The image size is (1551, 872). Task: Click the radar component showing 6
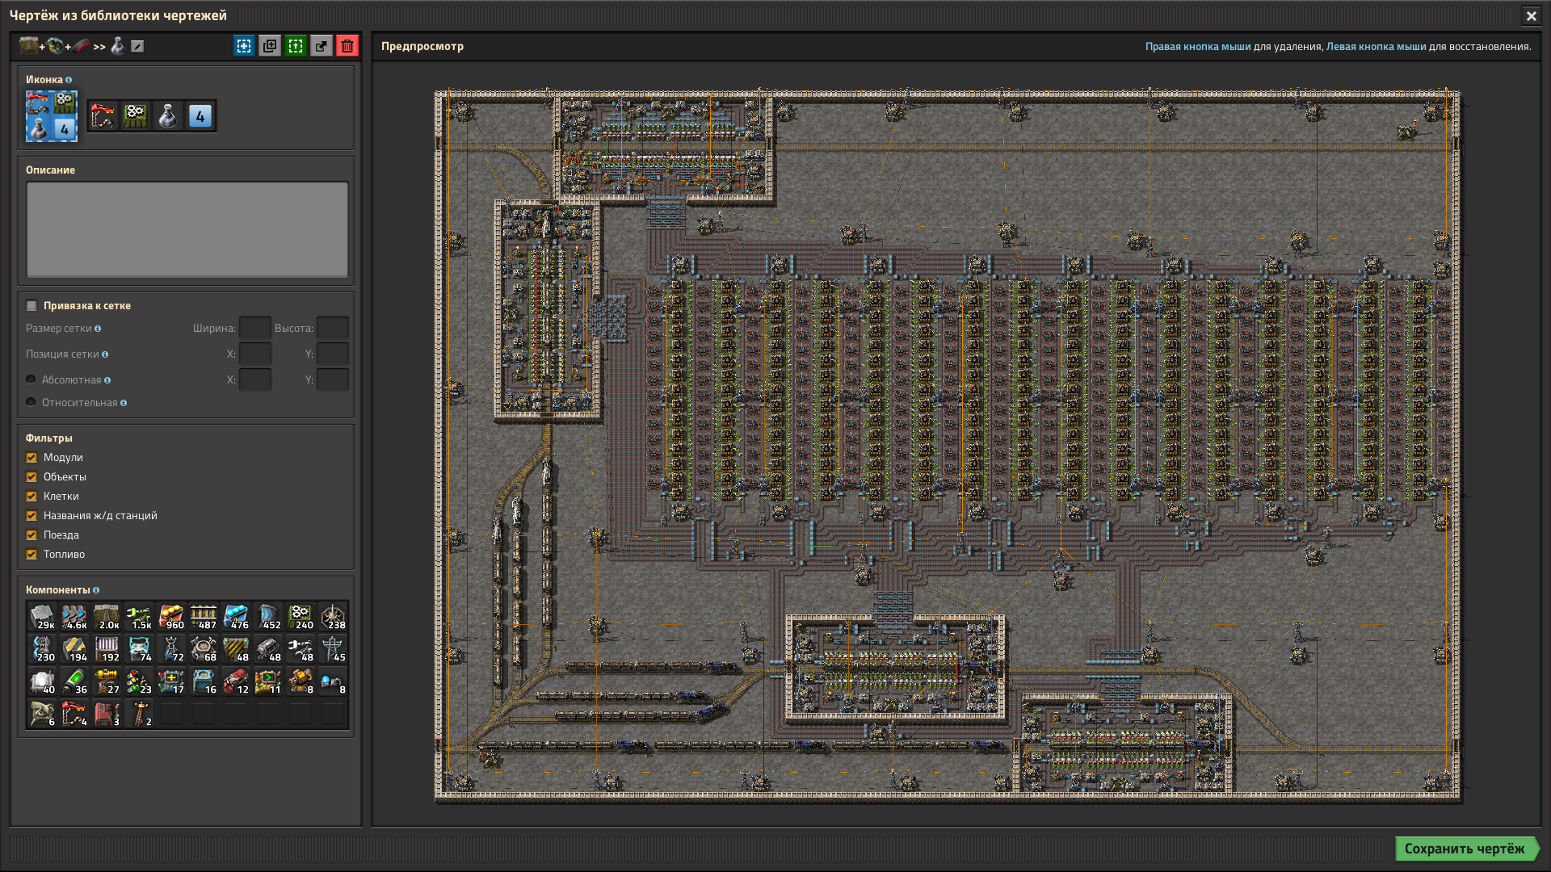42,714
